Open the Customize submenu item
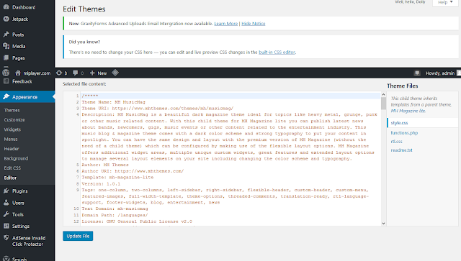Image resolution: width=461 pixels, height=261 pixels. click(14, 120)
